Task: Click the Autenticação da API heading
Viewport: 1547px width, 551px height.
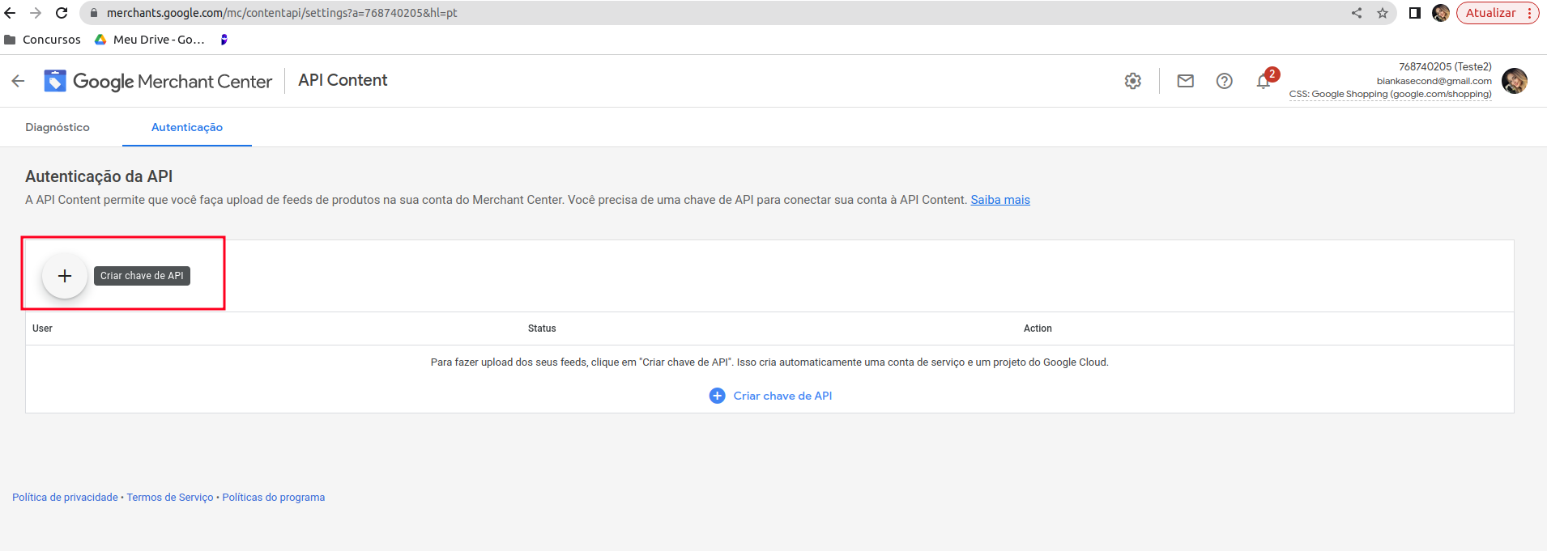Action: (99, 176)
